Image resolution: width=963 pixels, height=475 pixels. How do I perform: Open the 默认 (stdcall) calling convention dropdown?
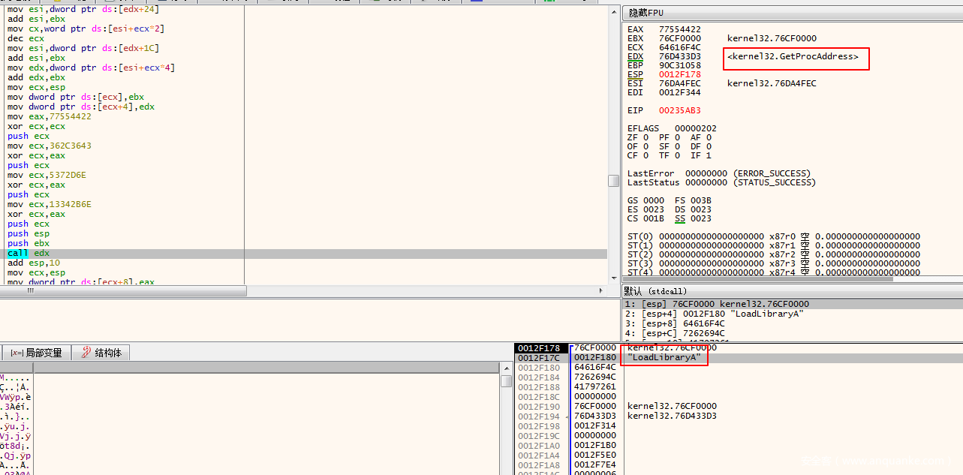(655, 291)
